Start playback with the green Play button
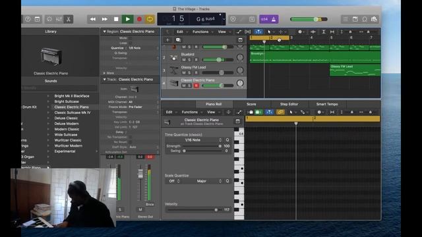The image size is (422, 237). point(127,19)
